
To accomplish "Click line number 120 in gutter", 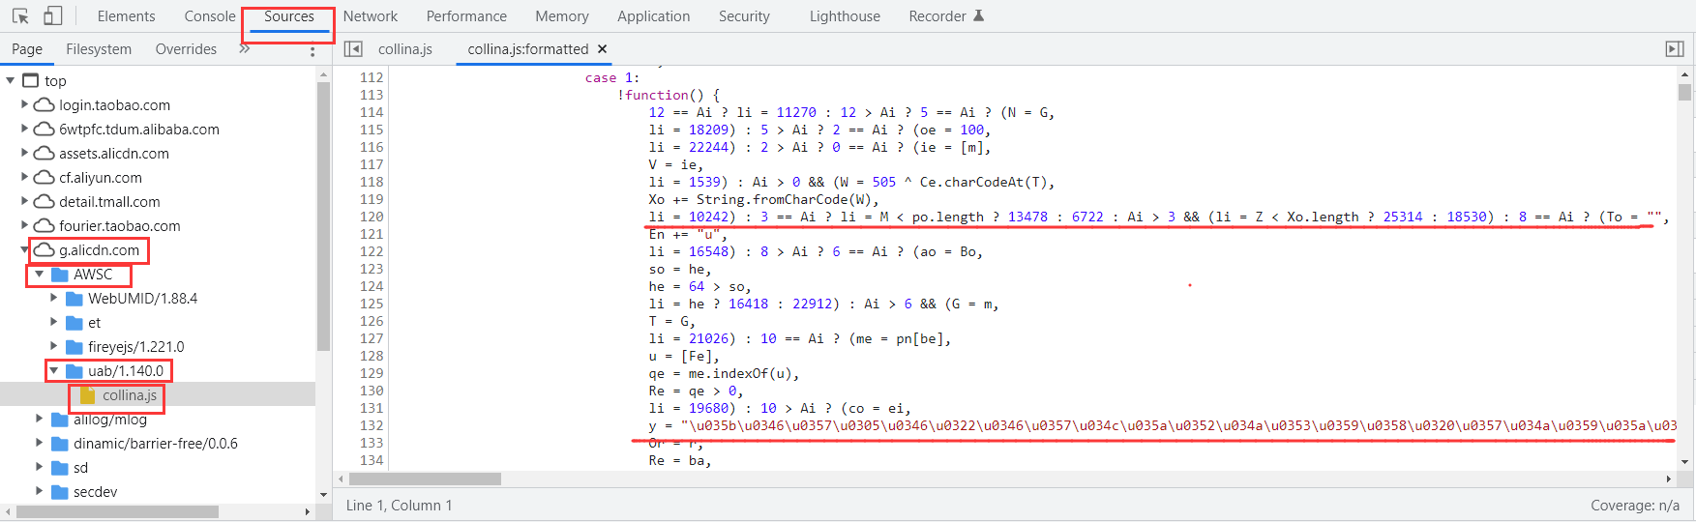I will point(372,217).
